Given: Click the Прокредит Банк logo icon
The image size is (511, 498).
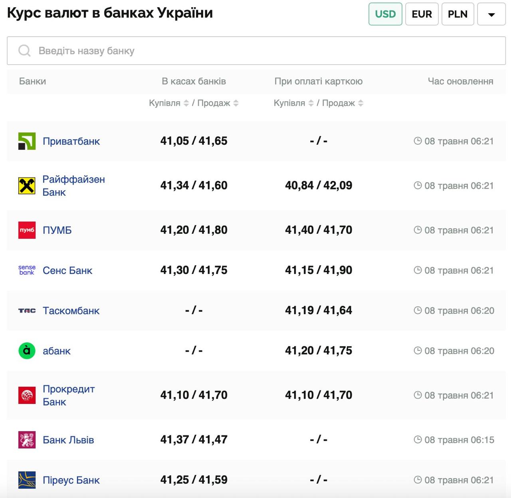Looking at the screenshot, I should point(27,395).
